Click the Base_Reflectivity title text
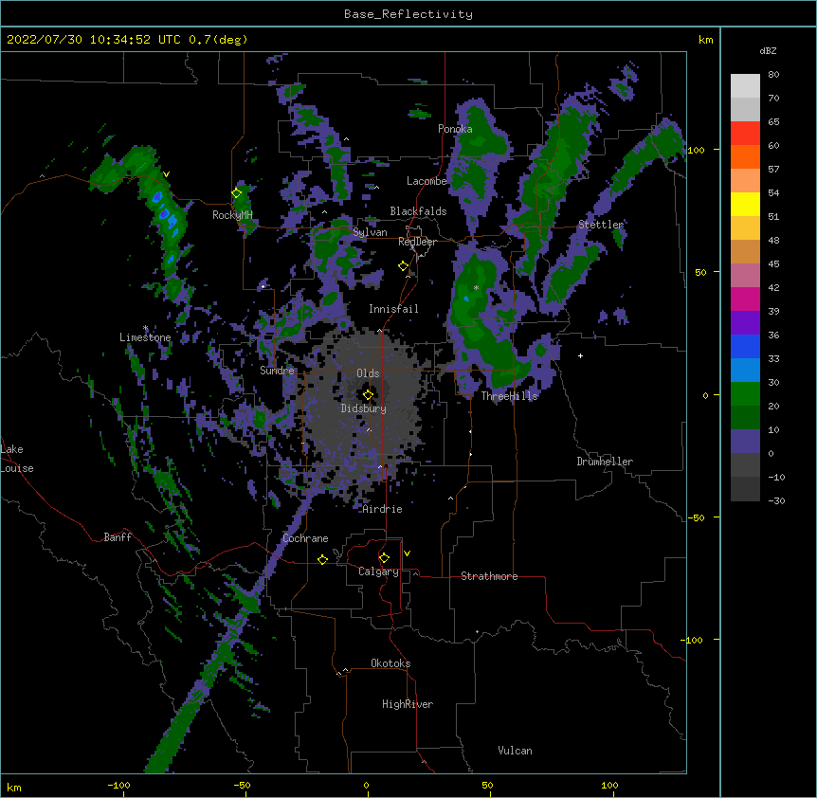Viewport: 817px width, 798px height. click(408, 14)
